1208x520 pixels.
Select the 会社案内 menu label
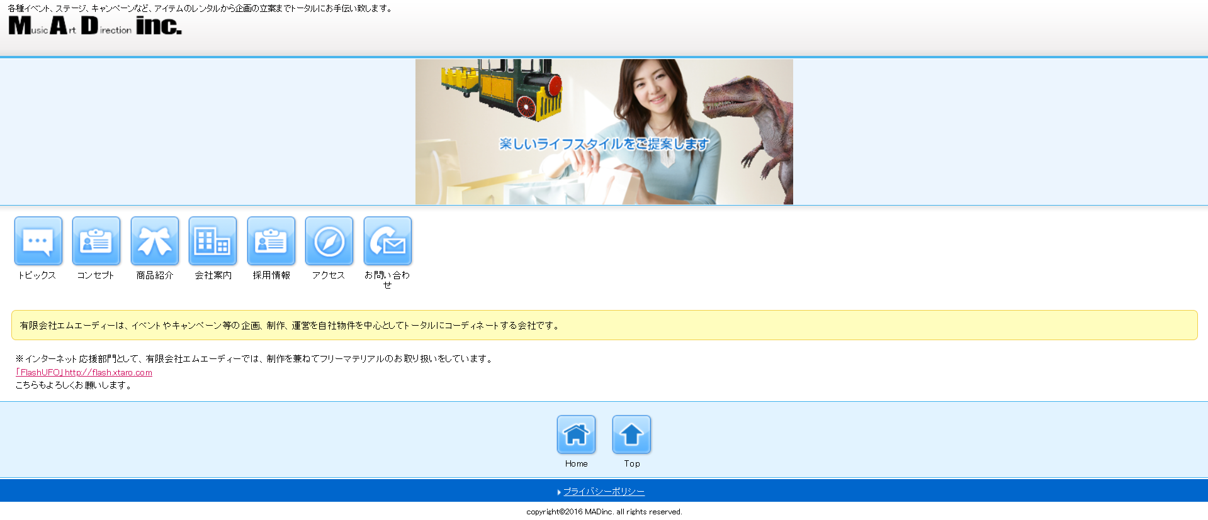[x=213, y=275]
